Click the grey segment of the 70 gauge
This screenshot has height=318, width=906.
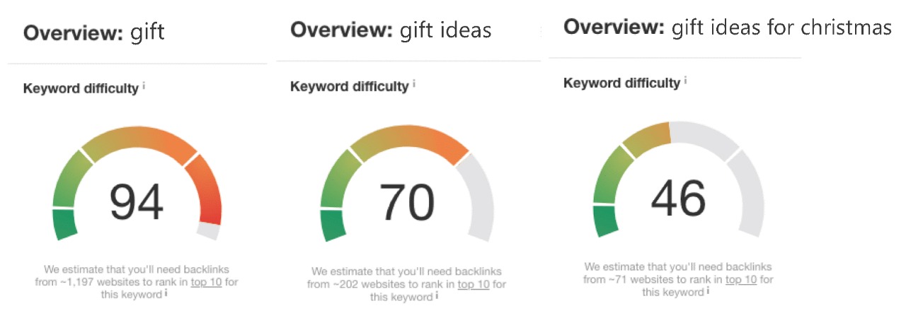pos(480,198)
